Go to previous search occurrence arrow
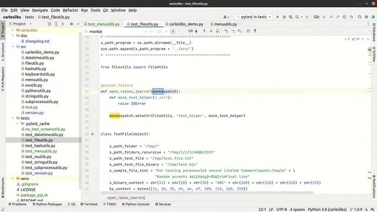 (x=204, y=31)
